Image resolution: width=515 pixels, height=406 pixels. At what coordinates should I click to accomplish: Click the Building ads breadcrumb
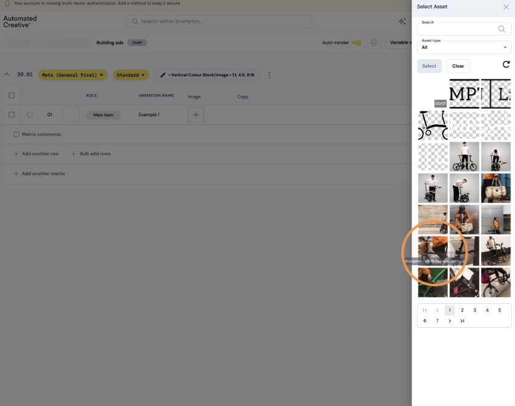coord(110,42)
